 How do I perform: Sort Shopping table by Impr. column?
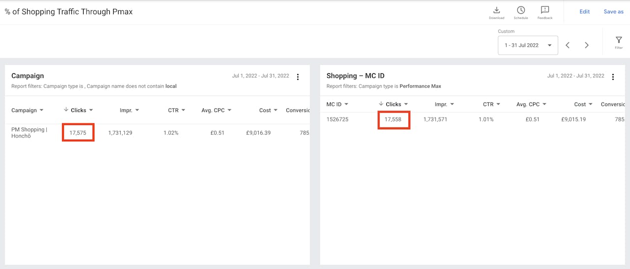tap(441, 104)
